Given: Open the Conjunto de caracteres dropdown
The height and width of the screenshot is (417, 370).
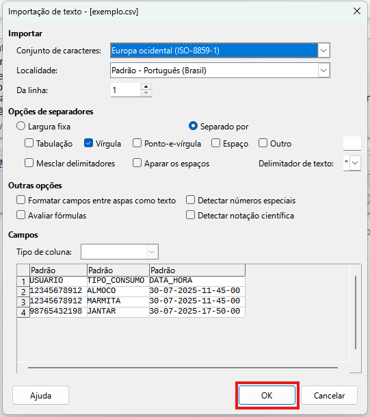Looking at the screenshot, I should point(323,50).
